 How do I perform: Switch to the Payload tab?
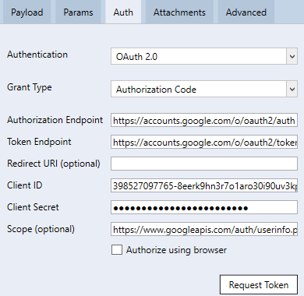27,12
